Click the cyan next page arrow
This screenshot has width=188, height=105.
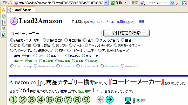(x=110, y=100)
